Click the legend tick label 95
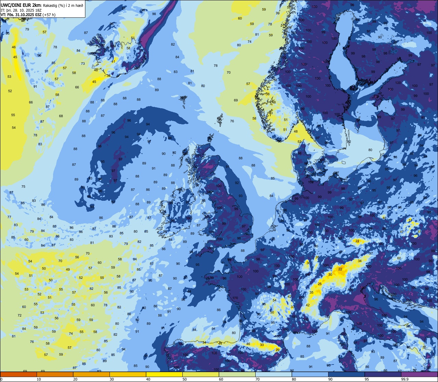The height and width of the screenshot is (382, 438). 367,379
